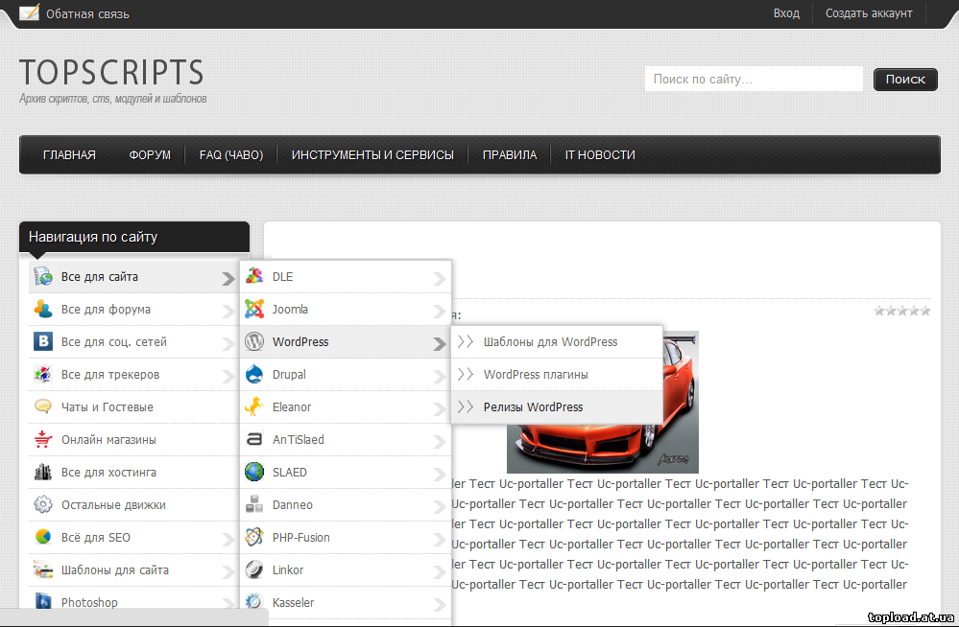Click the Шаблоны для сайта icon
Screen dimensions: 959x627
tap(43, 569)
